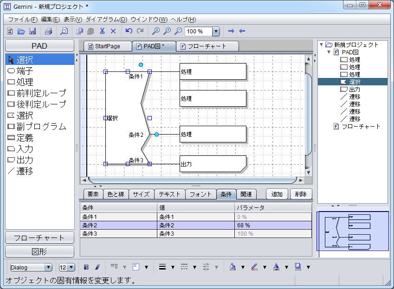
Task: Click the New project toolbar icon
Action: [10, 31]
